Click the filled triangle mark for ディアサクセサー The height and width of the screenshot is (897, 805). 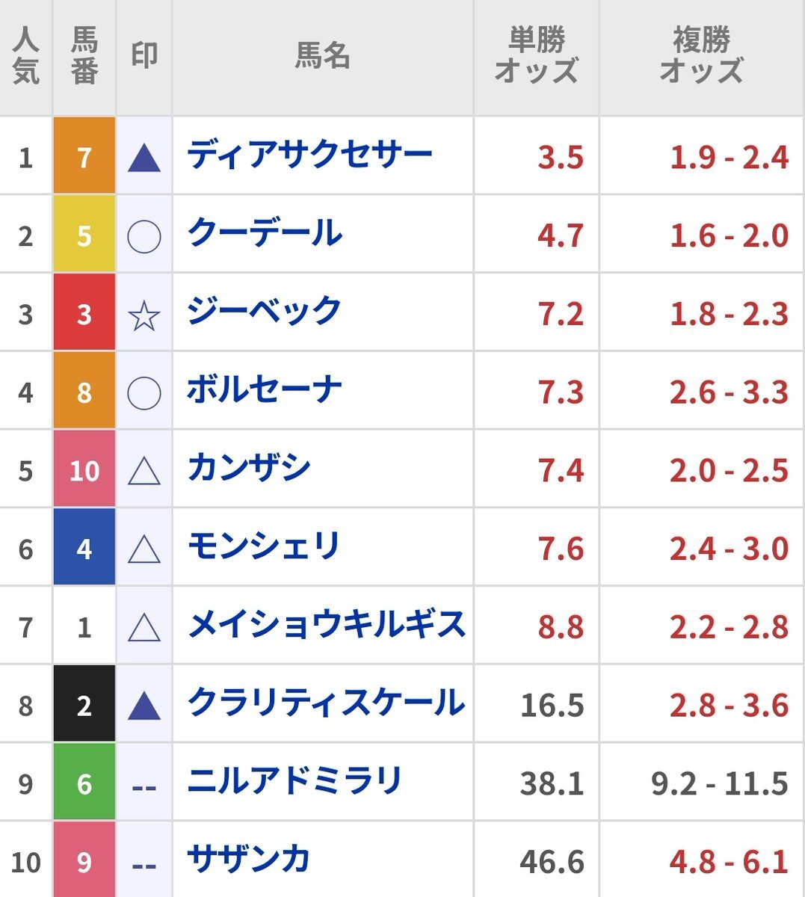(x=144, y=158)
